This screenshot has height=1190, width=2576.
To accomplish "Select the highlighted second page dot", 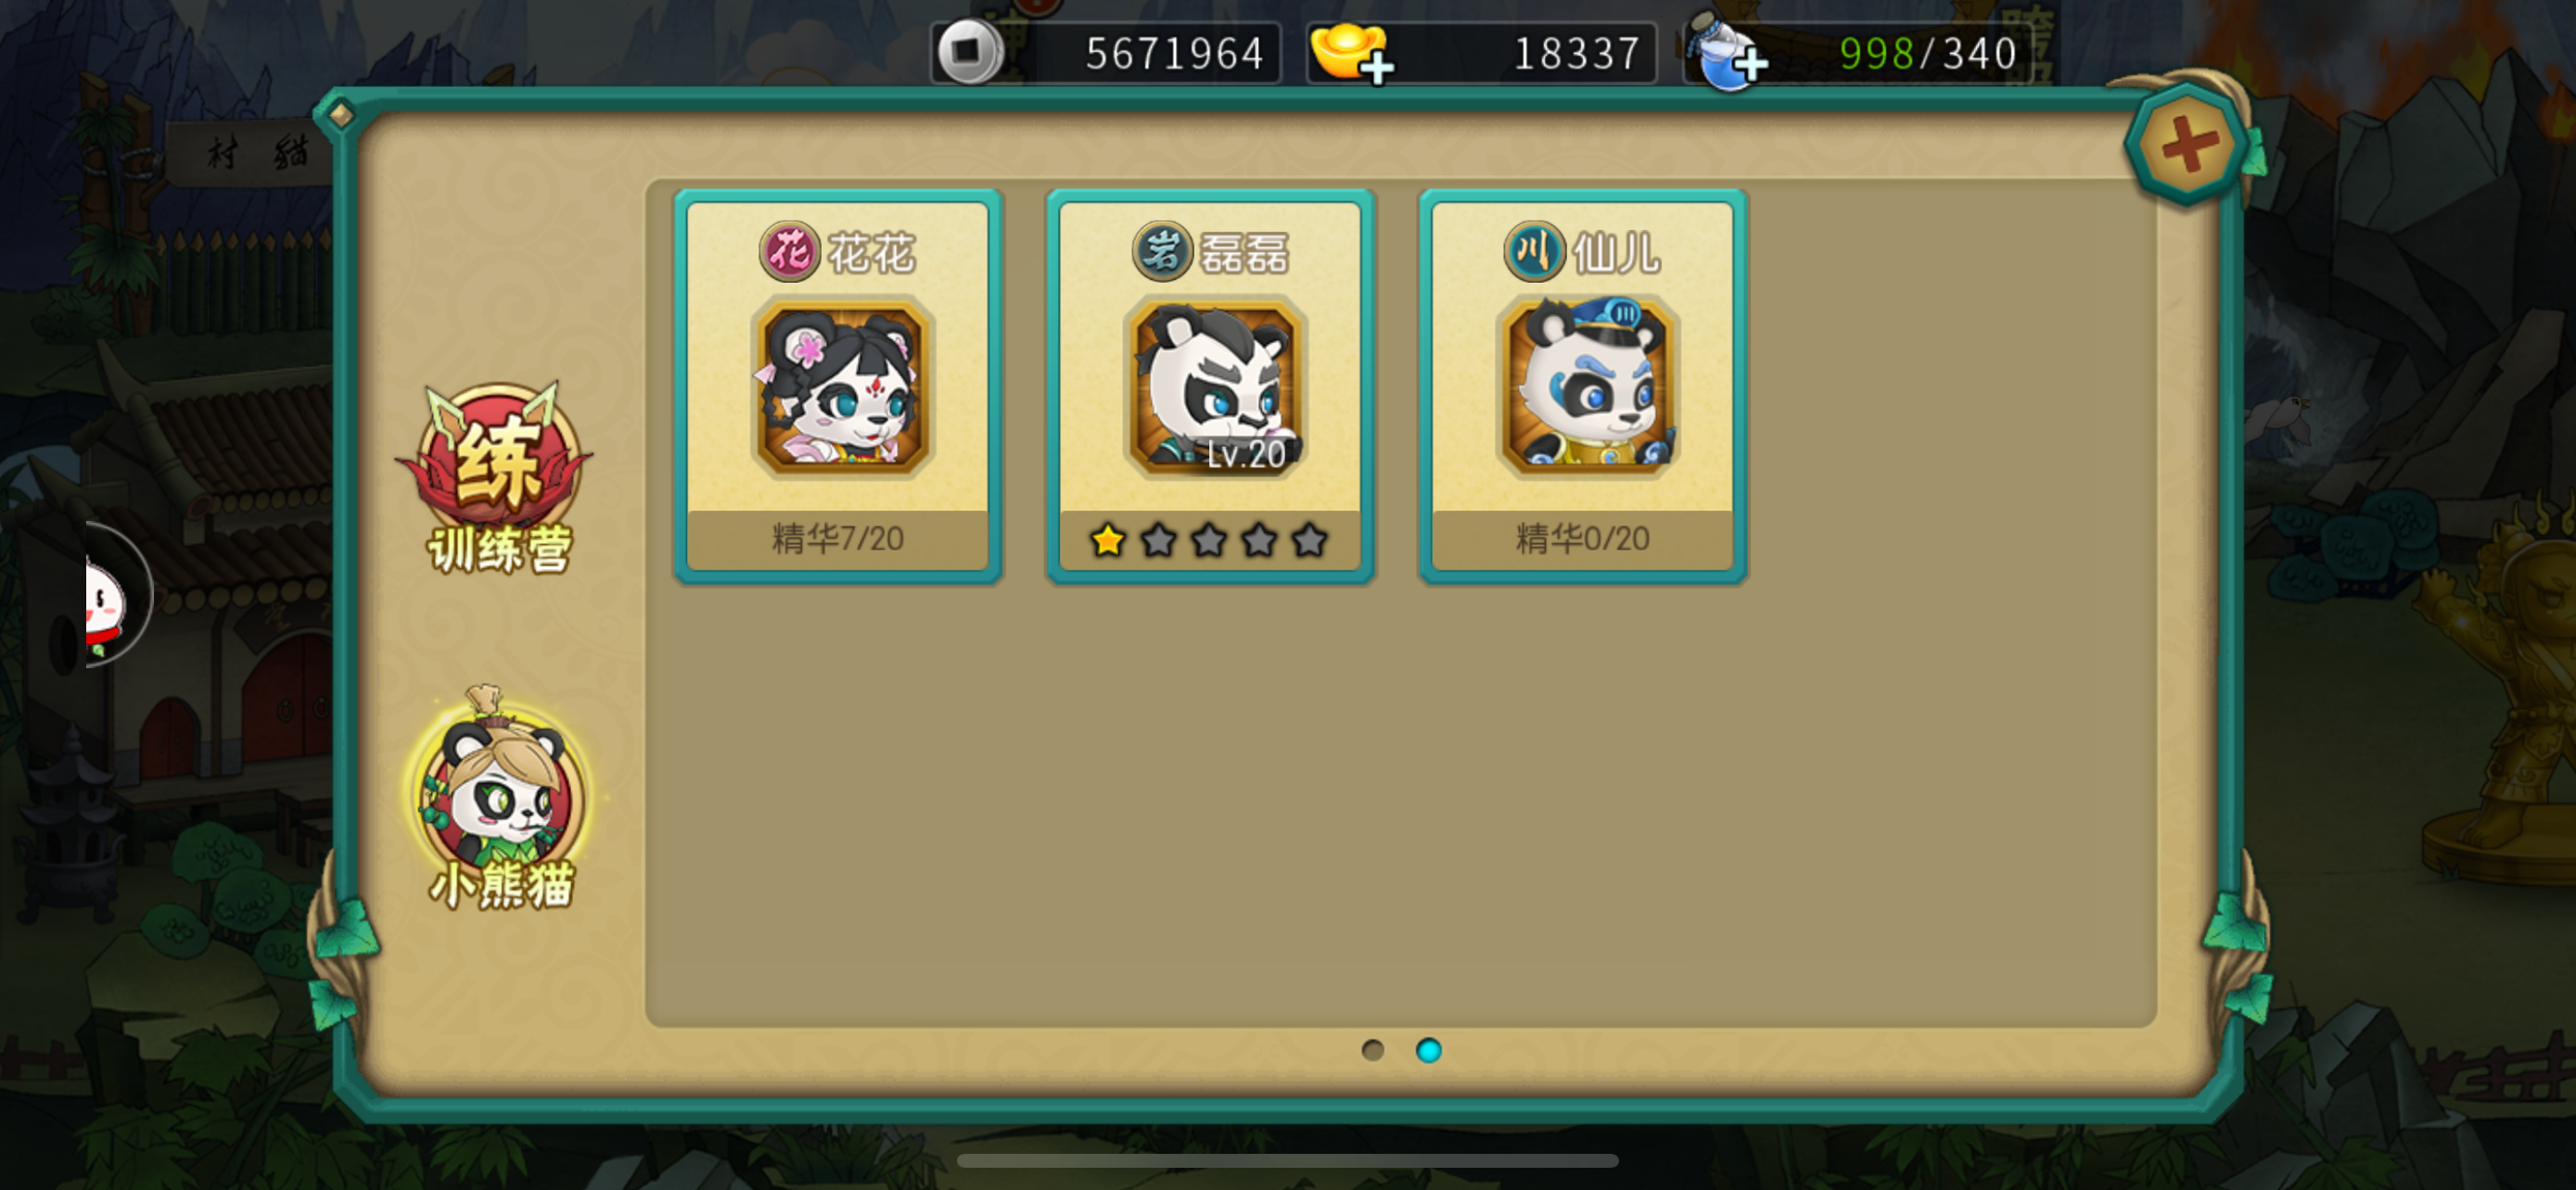I will point(1429,1050).
